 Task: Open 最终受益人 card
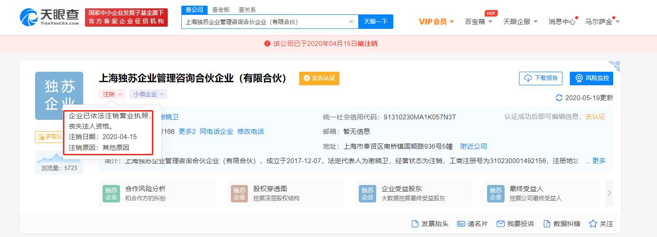541,193
